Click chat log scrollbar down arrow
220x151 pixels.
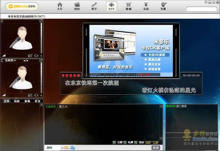coord(161,139)
